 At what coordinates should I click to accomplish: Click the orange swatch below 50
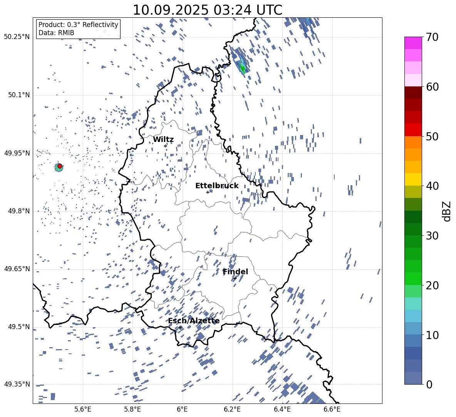pyautogui.click(x=413, y=142)
